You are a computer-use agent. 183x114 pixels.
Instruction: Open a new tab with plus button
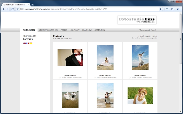pyautogui.click(x=32, y=5)
